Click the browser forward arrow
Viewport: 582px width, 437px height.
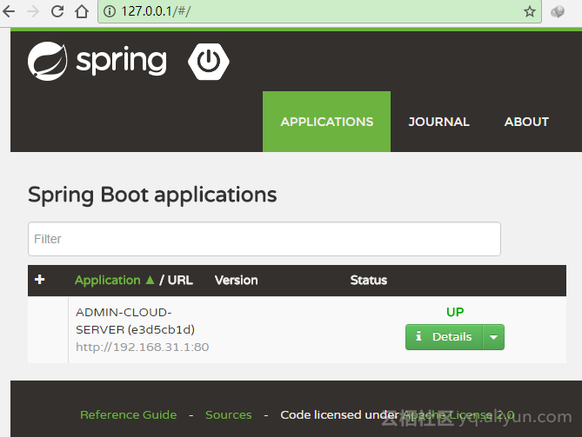pyautogui.click(x=33, y=11)
